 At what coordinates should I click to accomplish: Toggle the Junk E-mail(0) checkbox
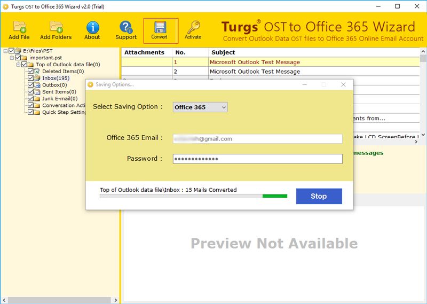[31, 98]
